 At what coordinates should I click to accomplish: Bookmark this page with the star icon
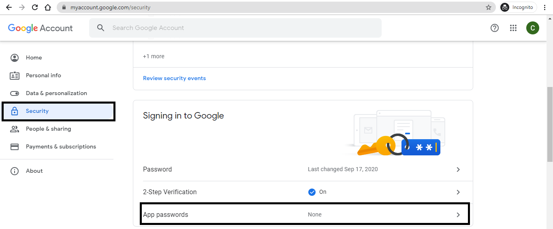click(x=489, y=7)
